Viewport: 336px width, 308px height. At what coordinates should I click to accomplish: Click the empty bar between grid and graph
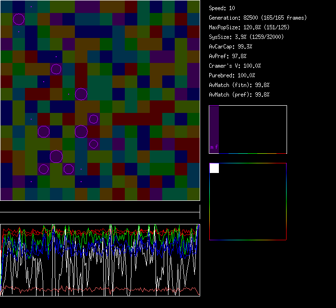(100, 208)
